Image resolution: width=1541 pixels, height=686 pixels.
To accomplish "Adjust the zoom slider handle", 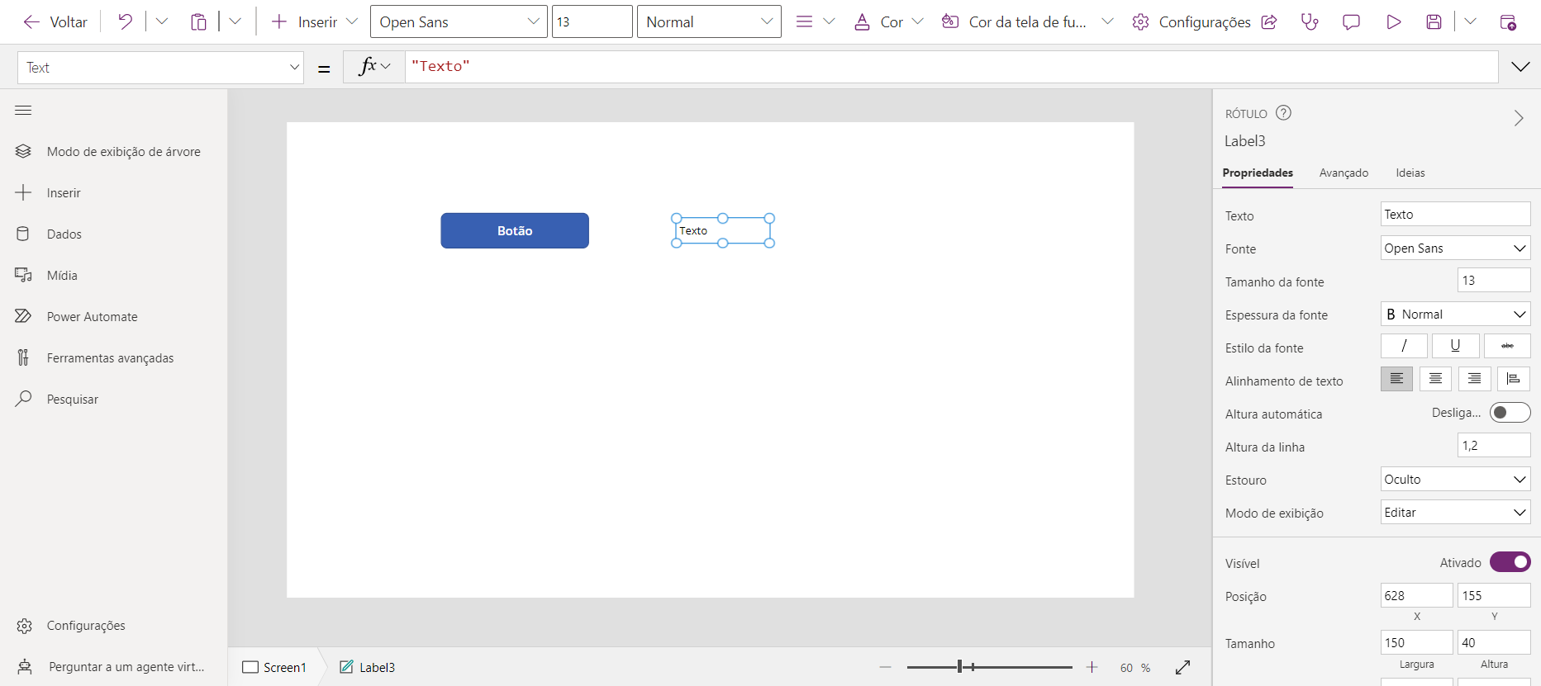I will point(959,666).
